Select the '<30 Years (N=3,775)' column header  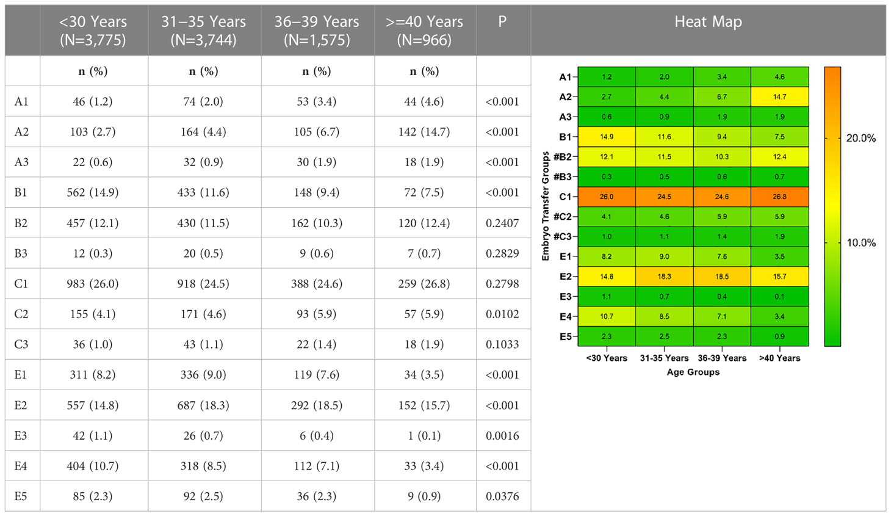[94, 31]
